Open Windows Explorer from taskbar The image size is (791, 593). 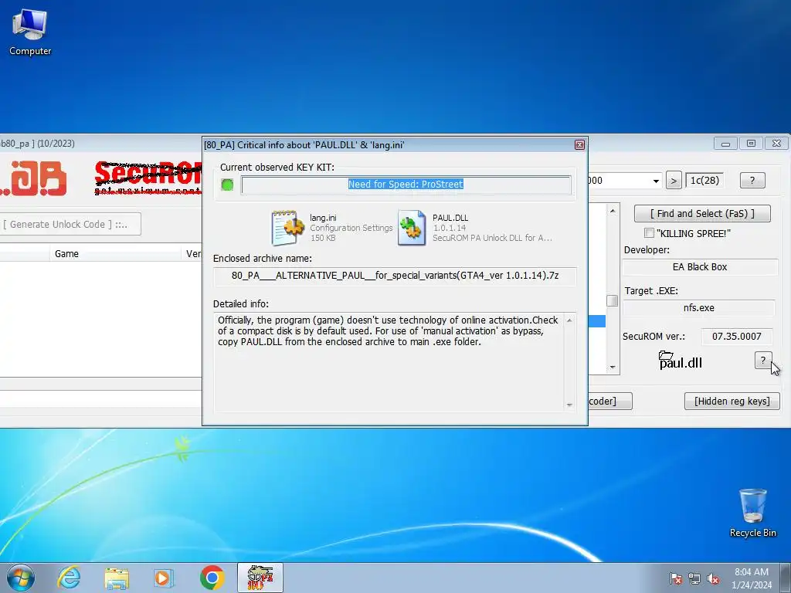(x=117, y=578)
